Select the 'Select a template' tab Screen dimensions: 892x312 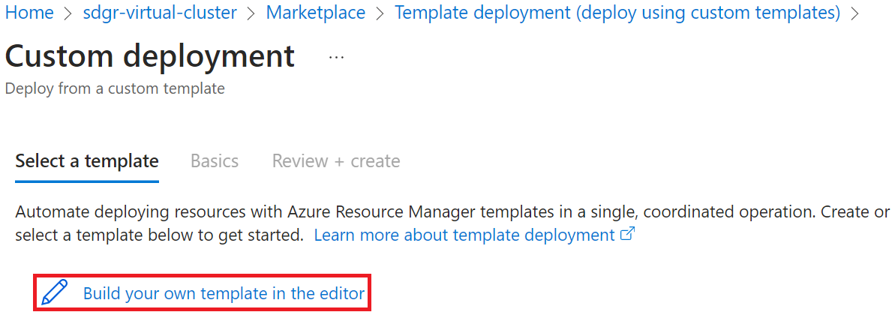[x=87, y=160]
